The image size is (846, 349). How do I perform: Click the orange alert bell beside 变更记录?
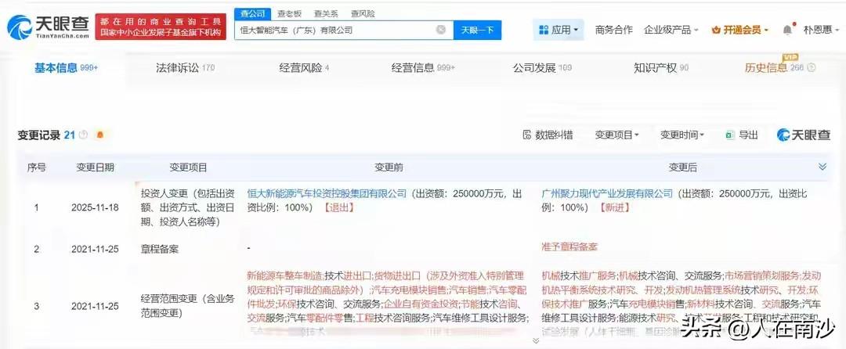(99, 135)
